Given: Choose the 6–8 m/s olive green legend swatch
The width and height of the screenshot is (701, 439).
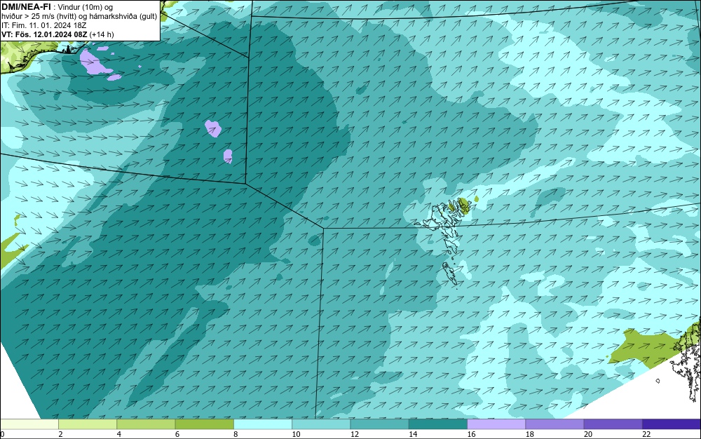Looking at the screenshot, I should tap(204, 424).
